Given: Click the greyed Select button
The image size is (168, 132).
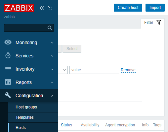Looking at the screenshot, I should [72, 49].
